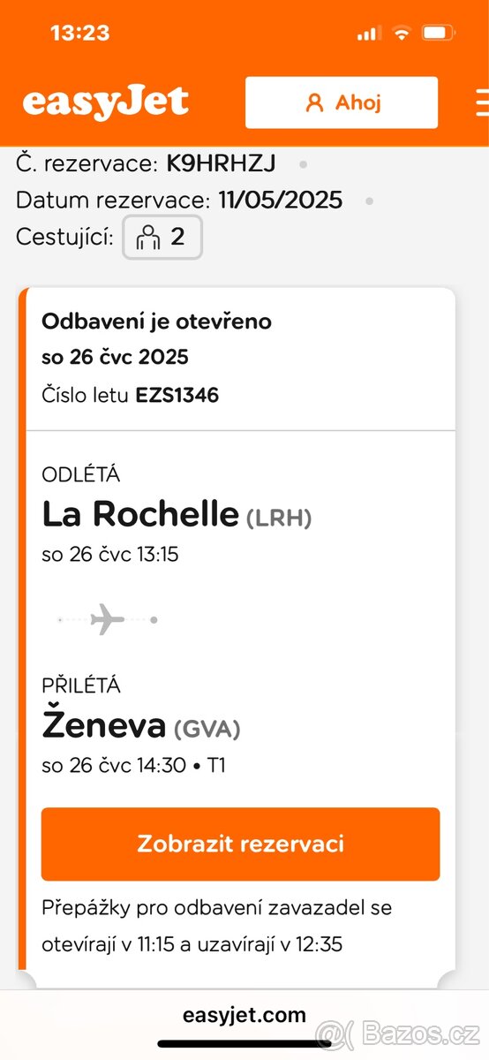Tap the person icon in Ahoj button
Viewport: 489px width, 1060px height.
314,102
